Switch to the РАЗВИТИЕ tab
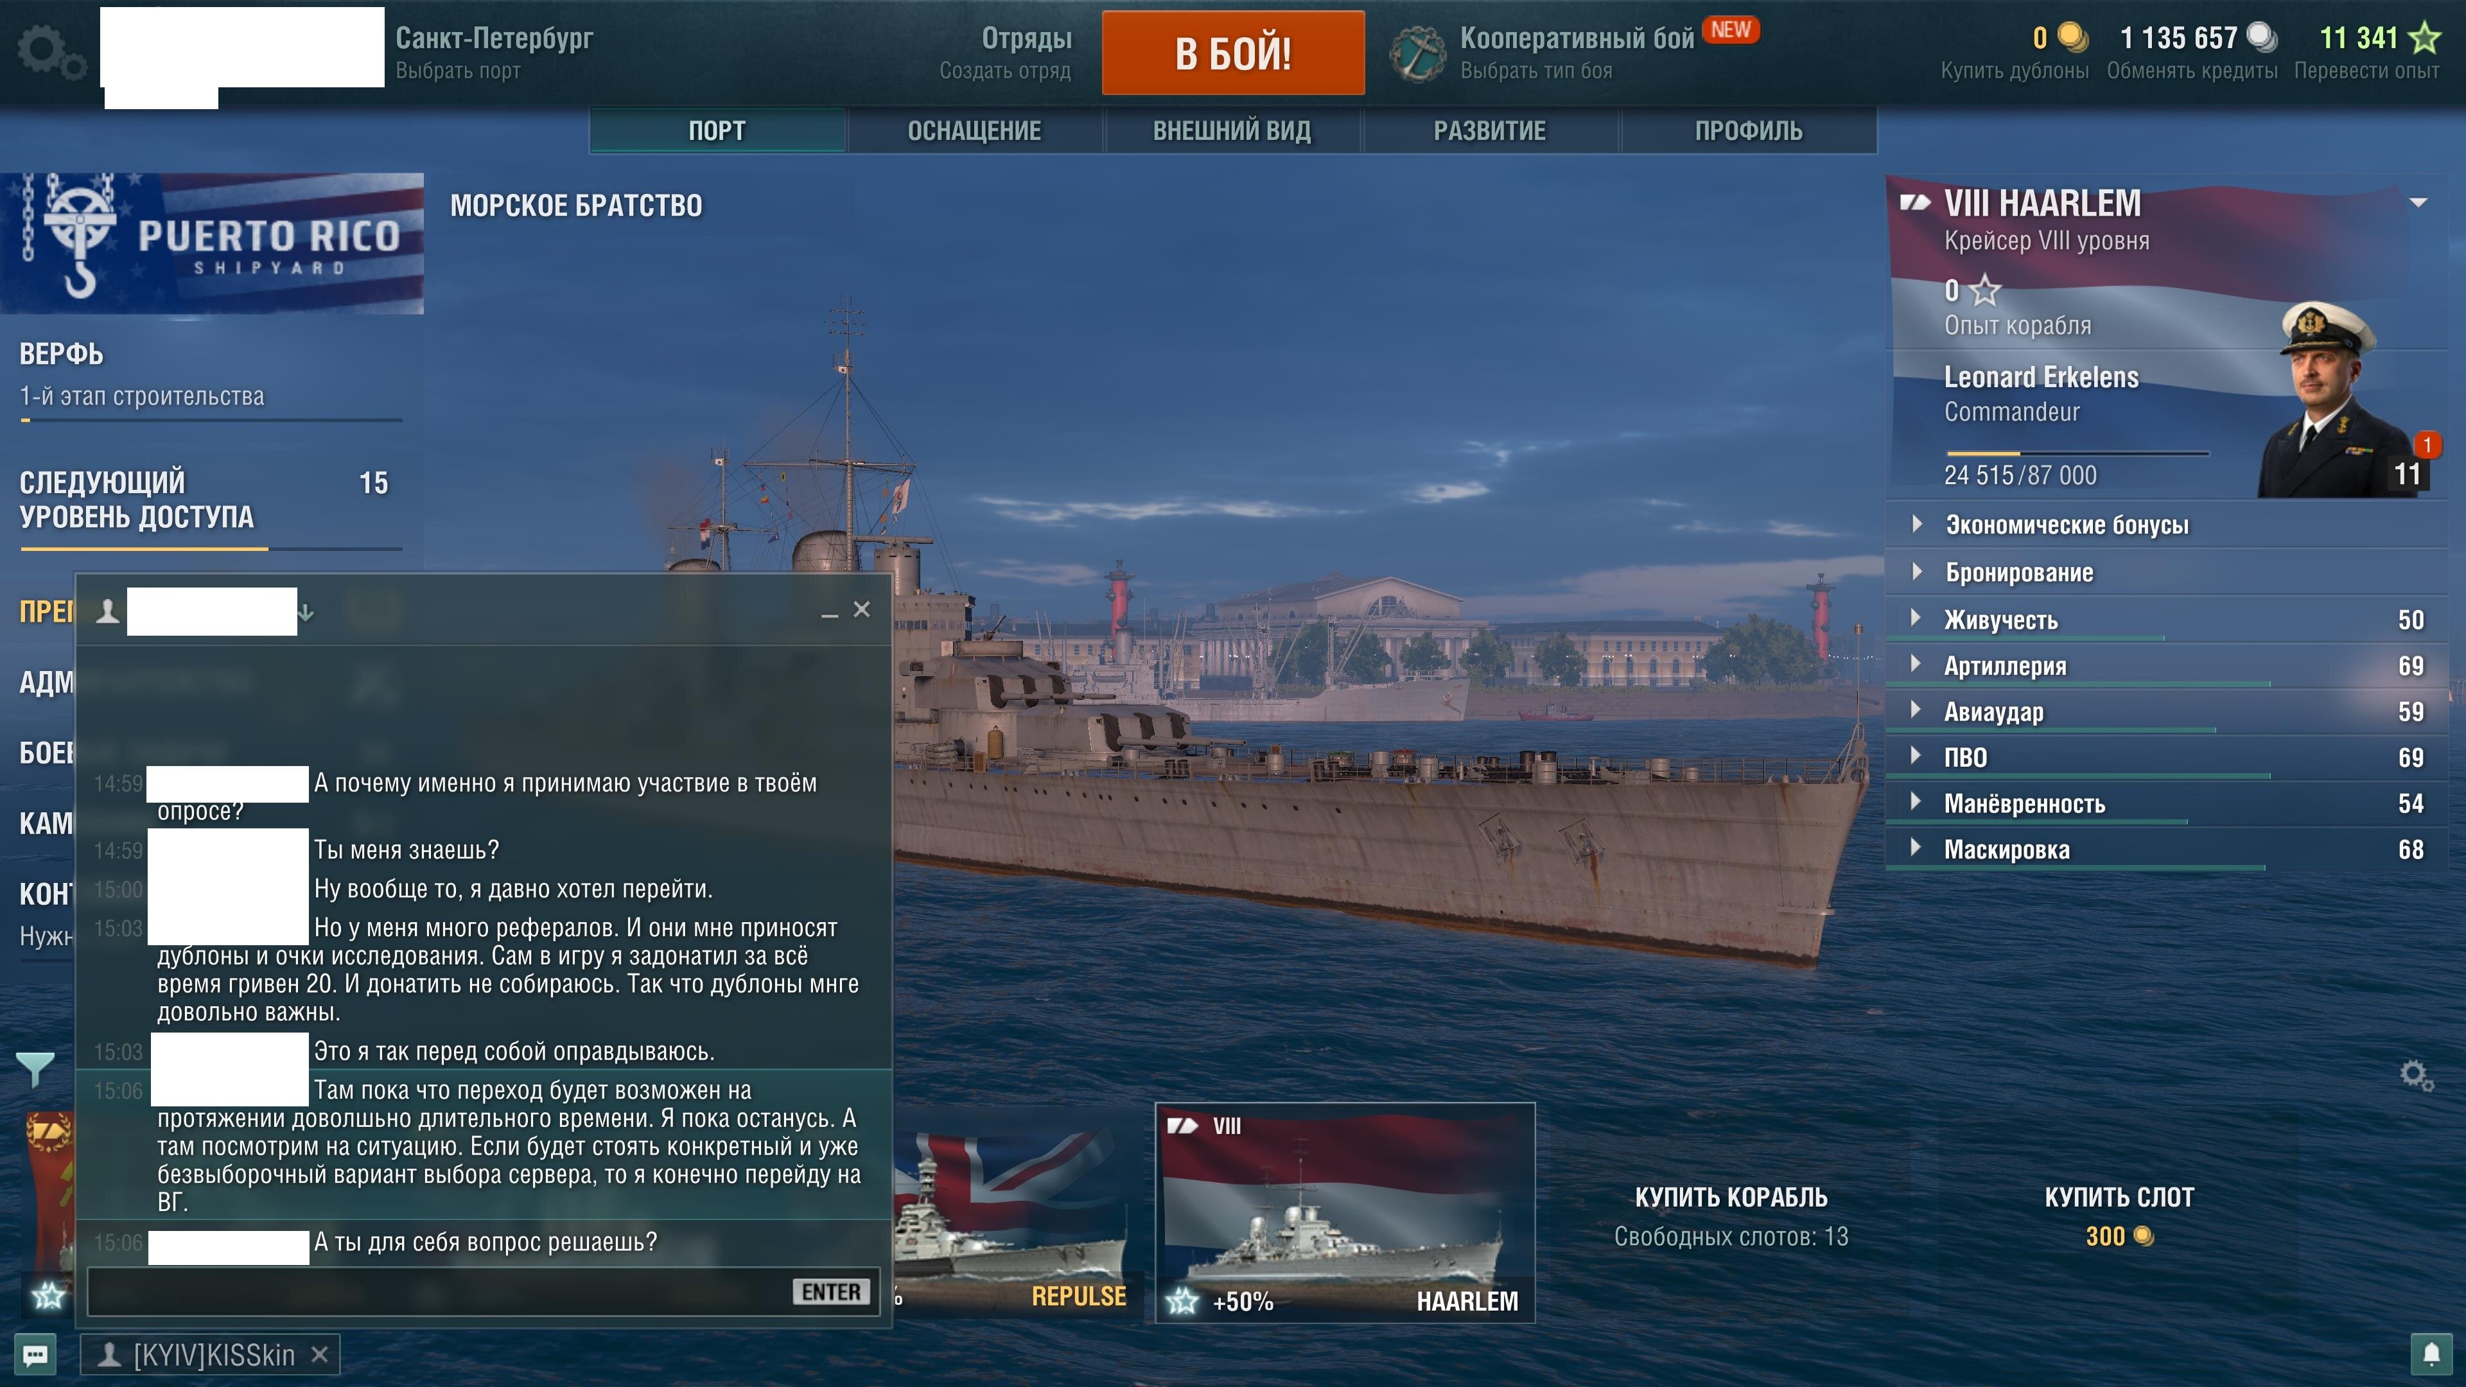2466x1387 pixels. pos(1490,131)
